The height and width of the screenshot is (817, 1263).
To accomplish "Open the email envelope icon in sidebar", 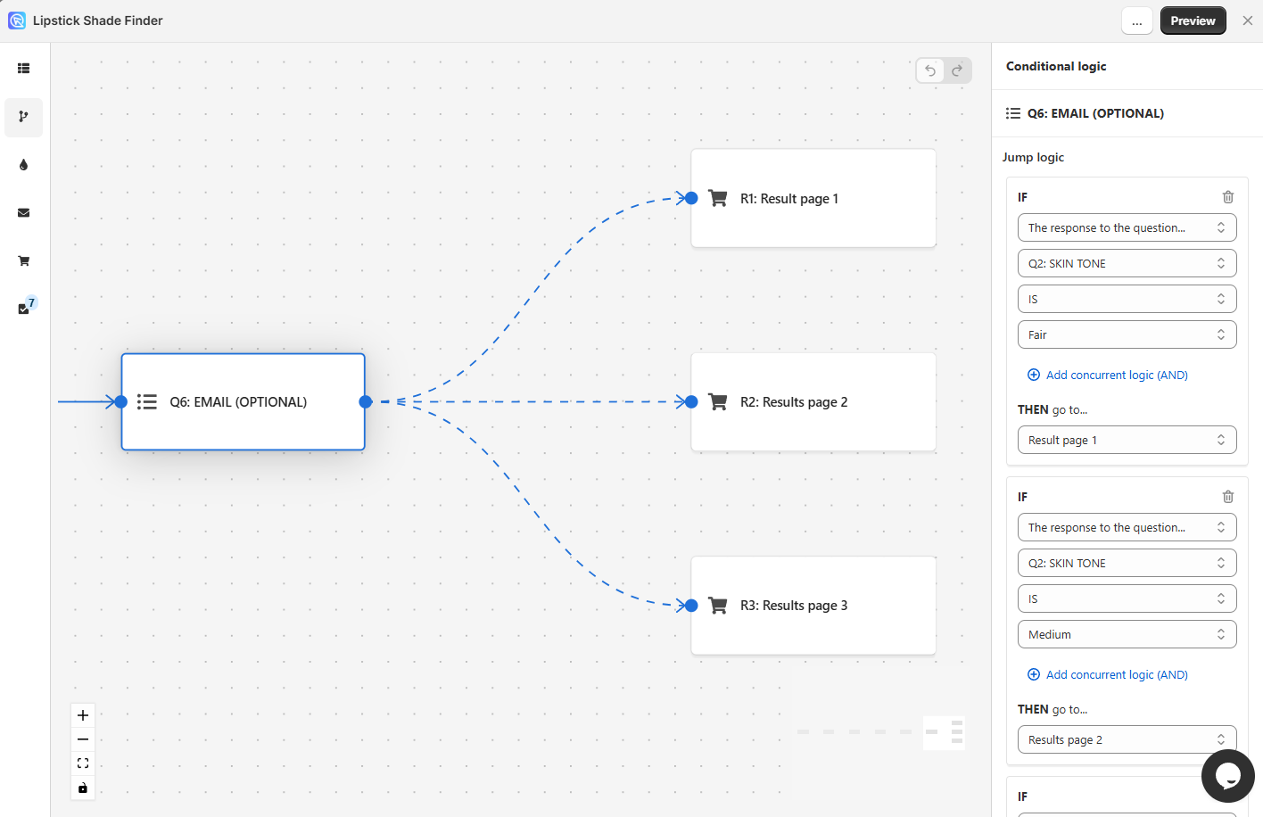I will (24, 213).
